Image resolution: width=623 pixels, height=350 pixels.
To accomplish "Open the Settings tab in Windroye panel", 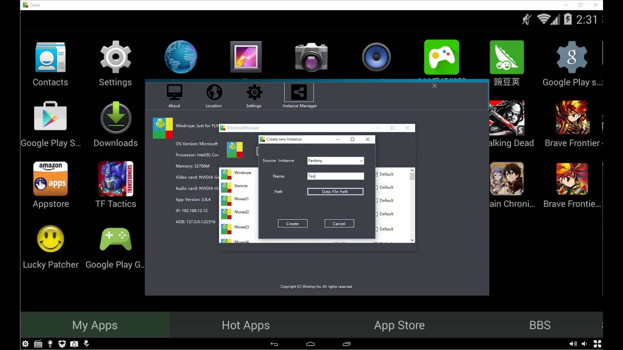I will coord(254,95).
